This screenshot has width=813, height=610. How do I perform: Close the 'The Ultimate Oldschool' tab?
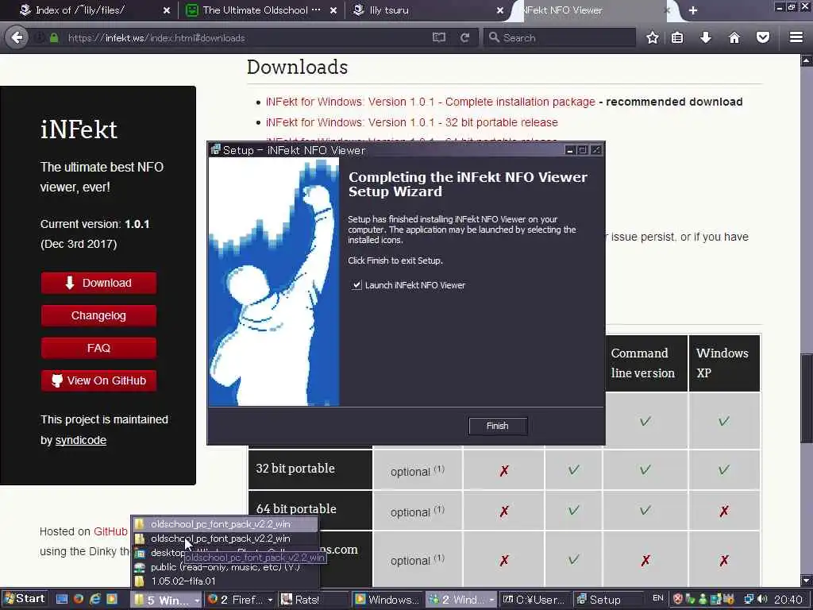pos(333,10)
